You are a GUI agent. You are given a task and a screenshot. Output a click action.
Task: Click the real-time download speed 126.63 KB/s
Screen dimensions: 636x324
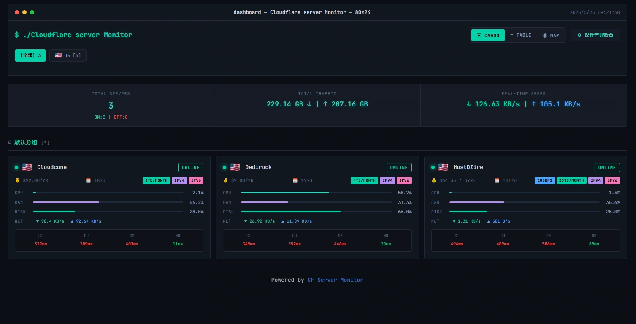[x=497, y=104]
